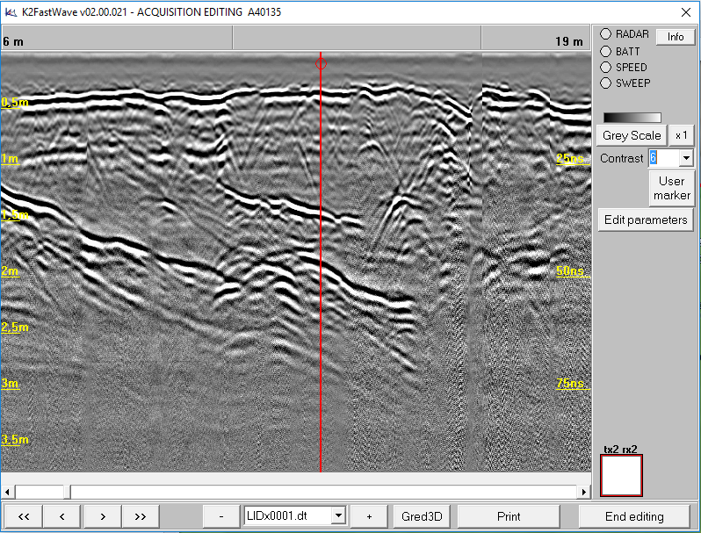Select the RADAR radio option
Viewport: 701px width, 533px height.
pos(605,34)
